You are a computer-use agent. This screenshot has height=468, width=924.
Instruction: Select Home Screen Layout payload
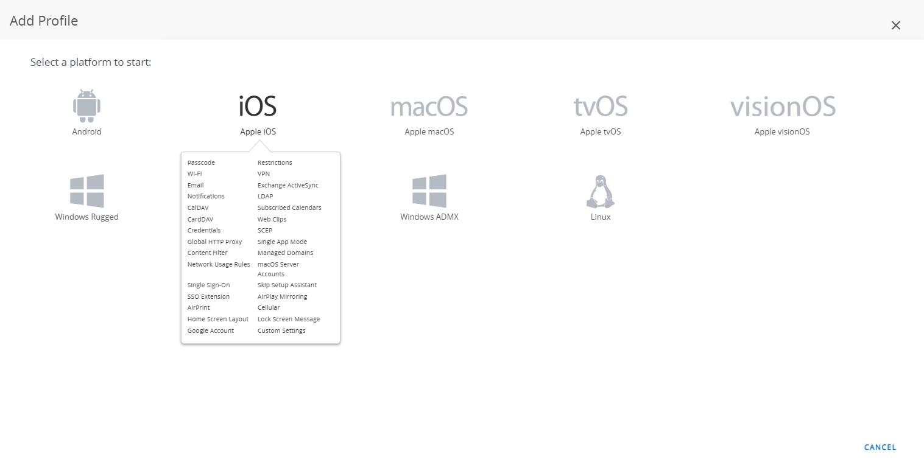218,319
